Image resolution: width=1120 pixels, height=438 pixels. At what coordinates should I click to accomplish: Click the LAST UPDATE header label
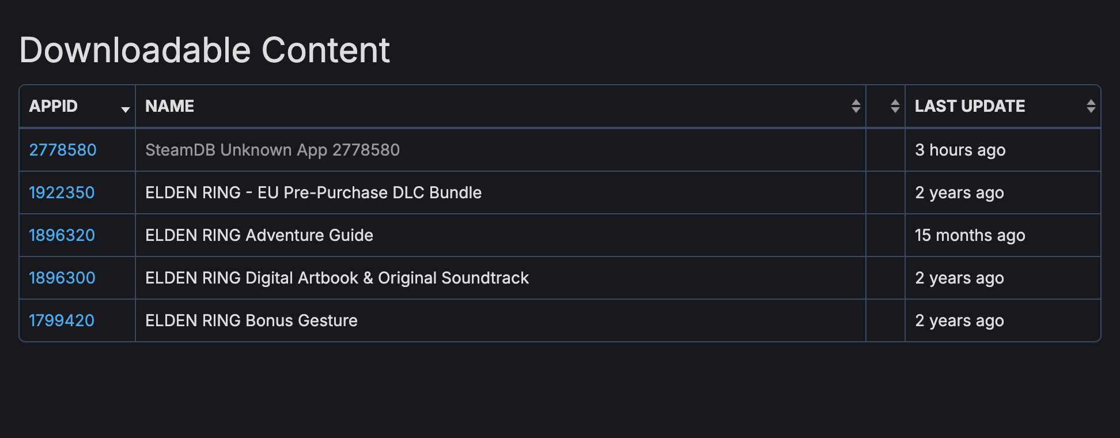pyautogui.click(x=970, y=106)
